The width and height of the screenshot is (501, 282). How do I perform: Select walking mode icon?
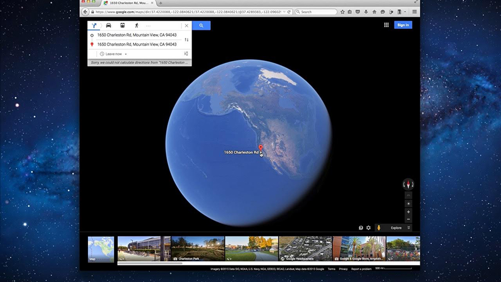click(x=136, y=26)
